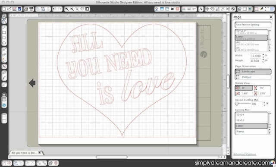
Task: Close the 'All you need is lov...' tab
Action: click(40, 153)
